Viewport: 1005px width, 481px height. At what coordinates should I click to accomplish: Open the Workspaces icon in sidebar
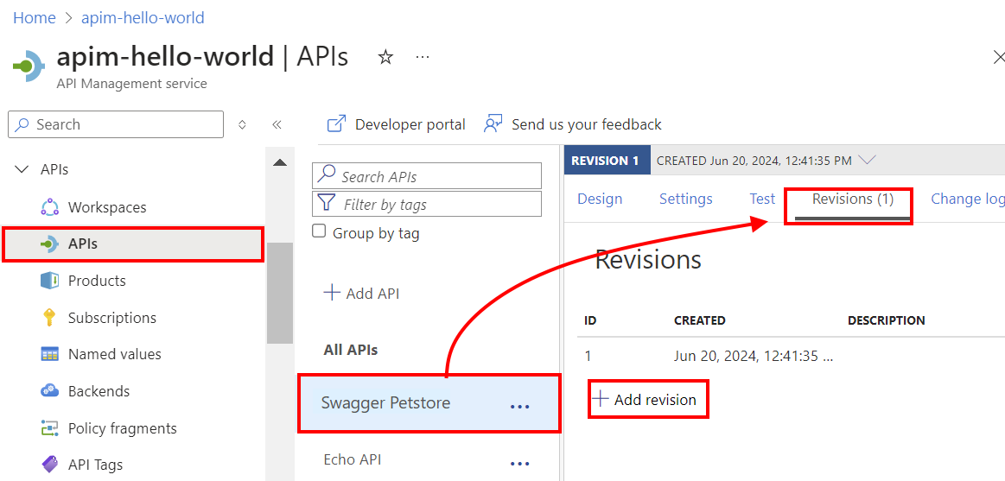[x=49, y=207]
